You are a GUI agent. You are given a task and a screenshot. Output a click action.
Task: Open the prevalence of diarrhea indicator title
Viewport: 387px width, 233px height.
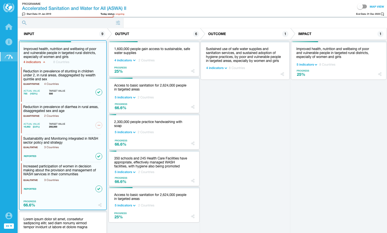61,109
